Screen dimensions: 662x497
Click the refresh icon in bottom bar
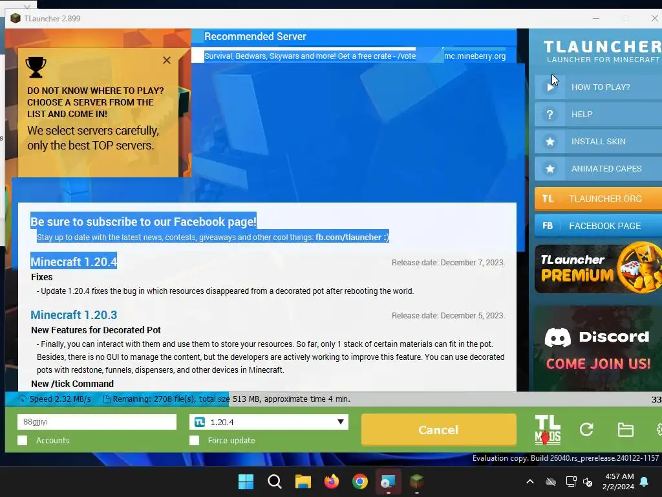point(586,430)
